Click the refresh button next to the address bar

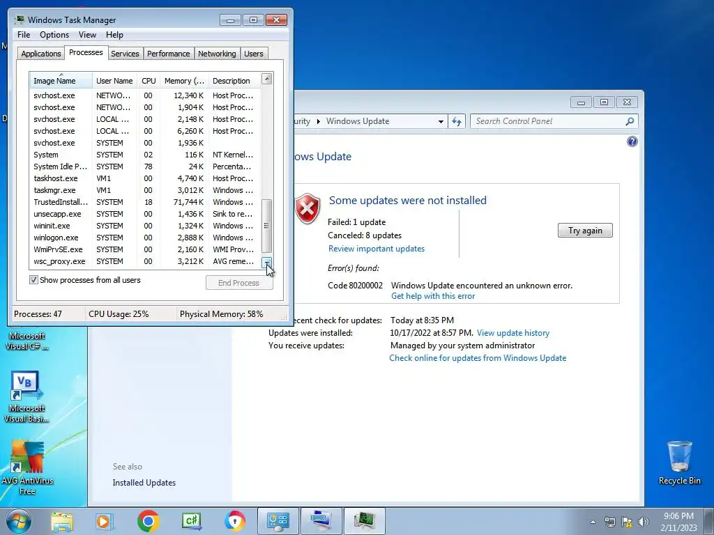pyautogui.click(x=457, y=121)
